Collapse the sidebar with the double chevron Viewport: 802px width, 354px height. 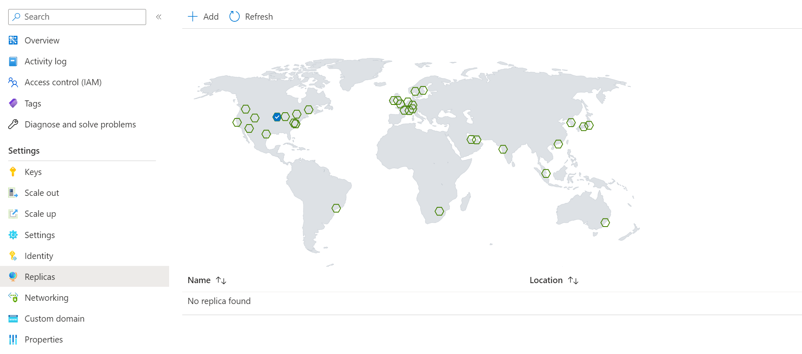159,17
